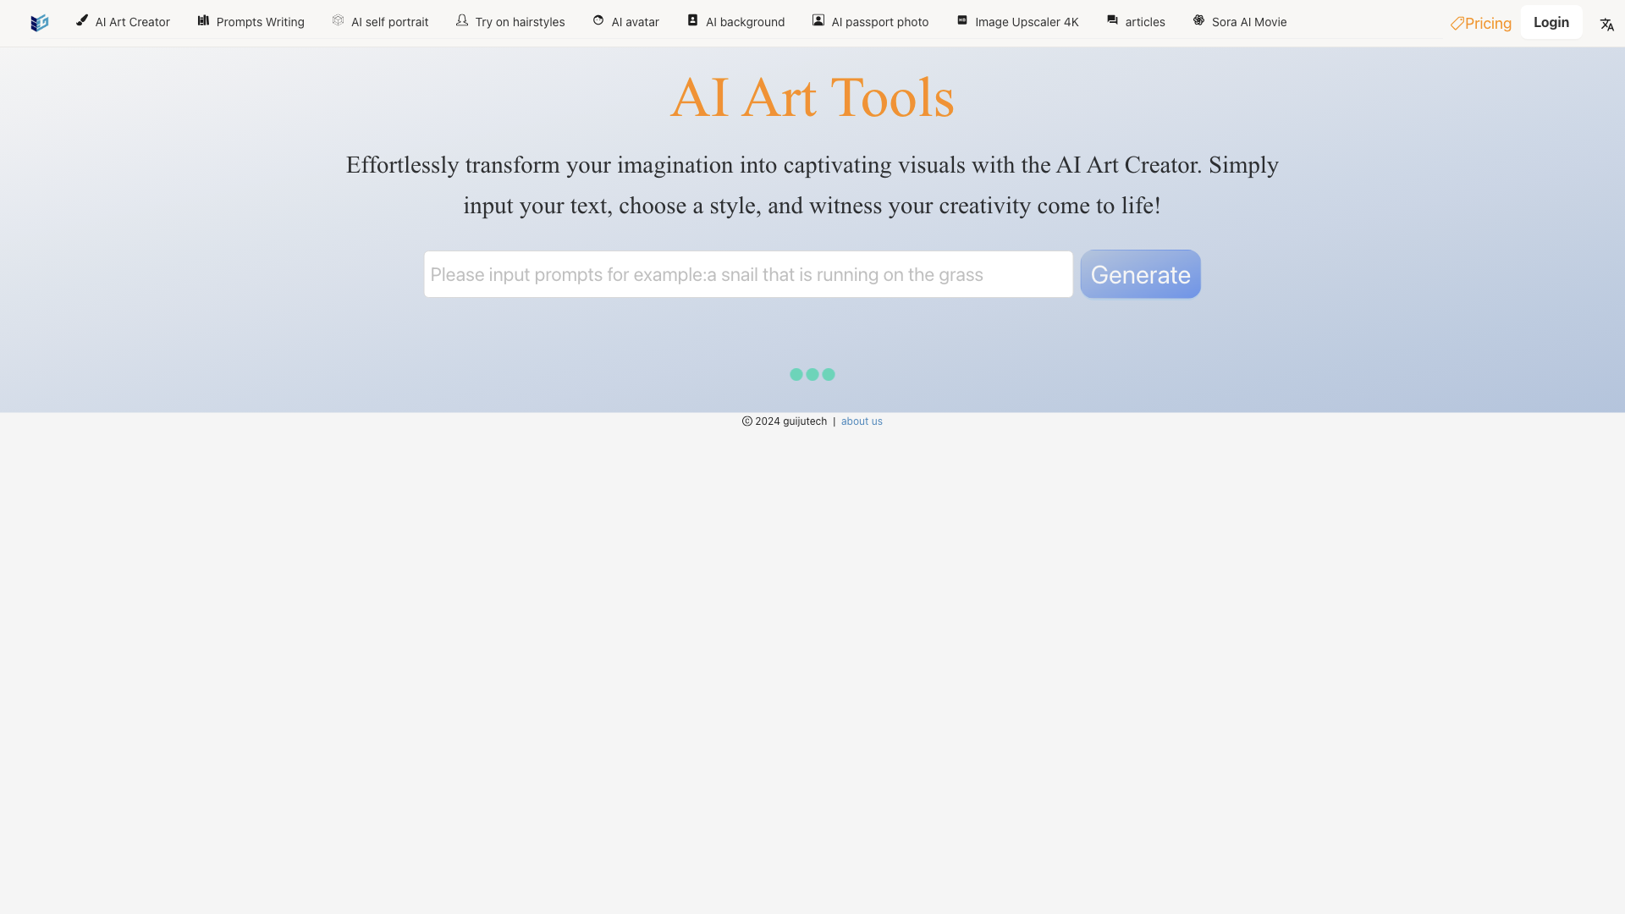Click the Prompts Writing icon
The height and width of the screenshot is (914, 1625).
(203, 20)
